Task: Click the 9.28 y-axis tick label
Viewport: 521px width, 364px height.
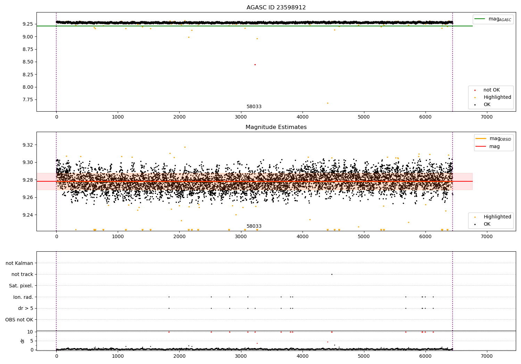Action: [x=27, y=180]
